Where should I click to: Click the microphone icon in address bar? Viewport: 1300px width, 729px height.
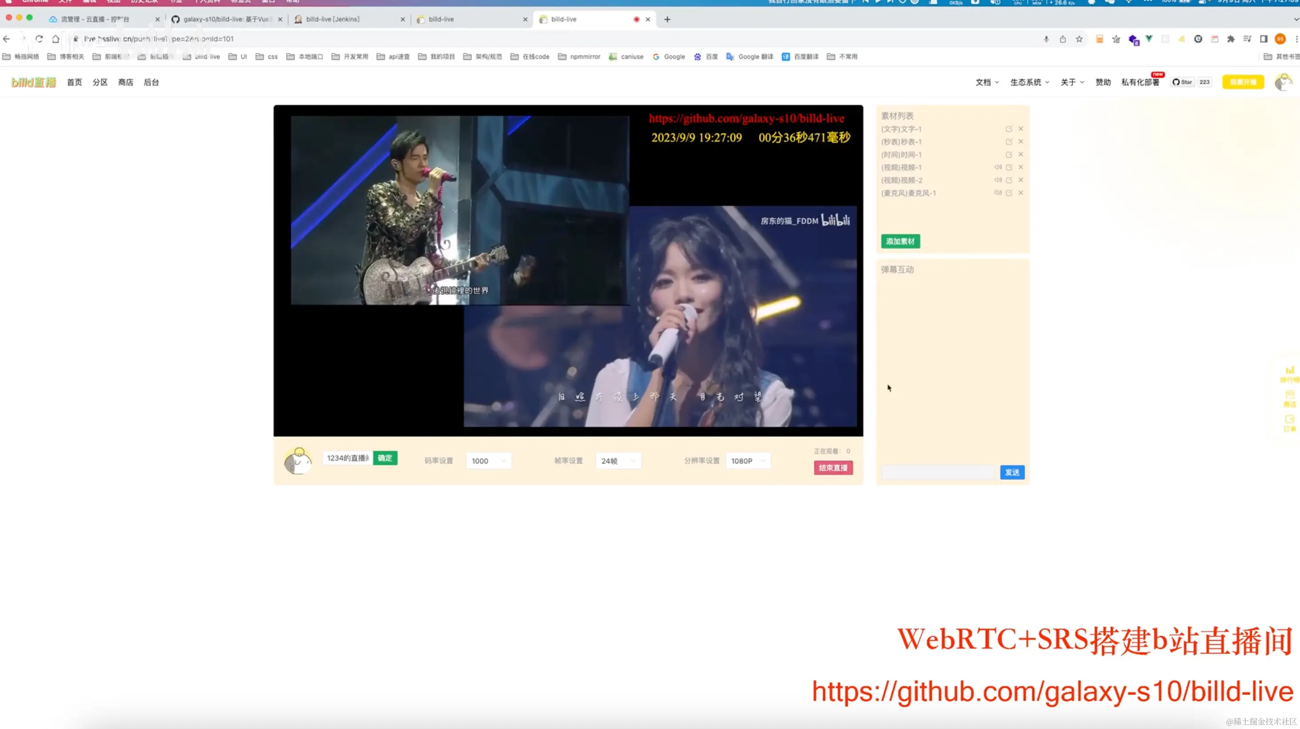tap(1046, 39)
